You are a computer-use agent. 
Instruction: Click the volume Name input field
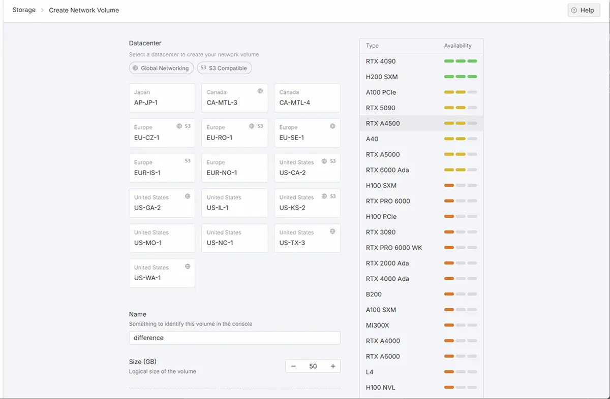coord(234,338)
